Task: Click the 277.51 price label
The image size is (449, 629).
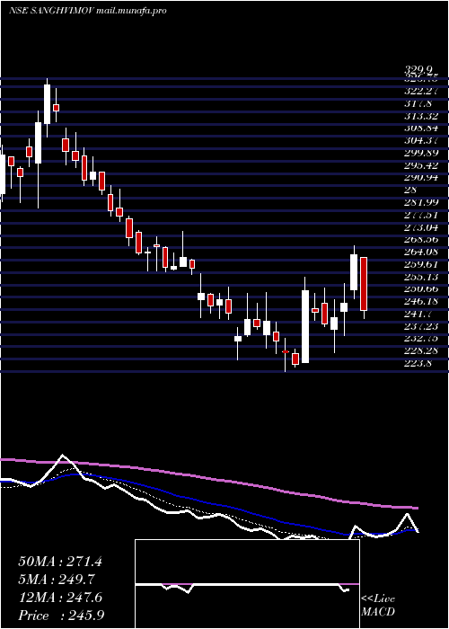Action: coord(421,215)
